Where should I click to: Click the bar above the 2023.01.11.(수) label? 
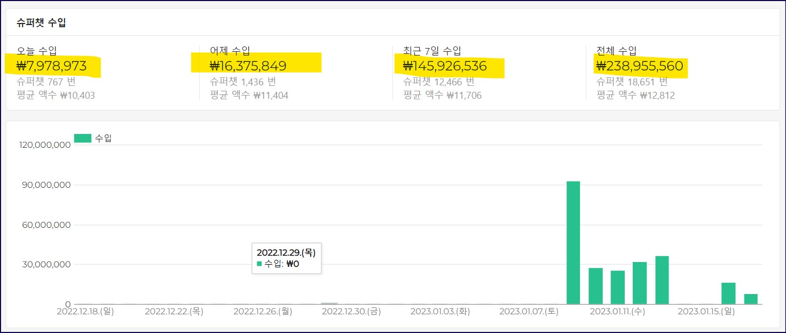pyautogui.click(x=618, y=287)
